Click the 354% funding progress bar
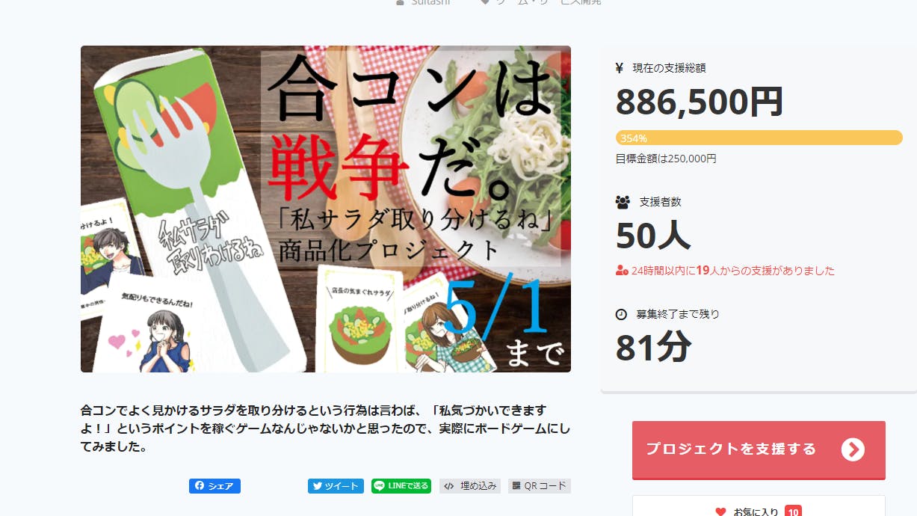This screenshot has width=917, height=516. (759, 138)
